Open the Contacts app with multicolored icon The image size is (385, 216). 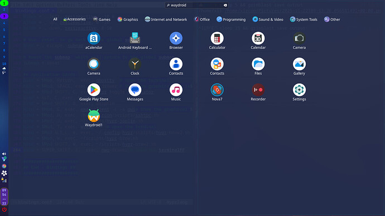pyautogui.click(x=217, y=66)
